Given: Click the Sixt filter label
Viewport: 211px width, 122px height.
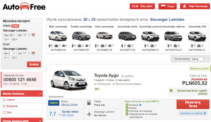Looking at the screenshot, I should 9,113.
